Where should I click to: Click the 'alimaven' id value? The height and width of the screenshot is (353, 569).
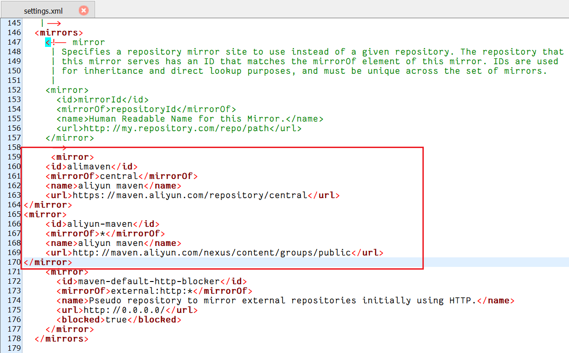coord(89,166)
